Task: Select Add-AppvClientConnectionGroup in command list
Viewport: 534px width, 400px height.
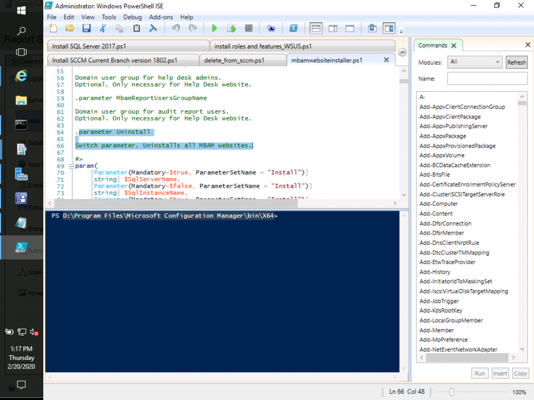Action: tap(462, 107)
